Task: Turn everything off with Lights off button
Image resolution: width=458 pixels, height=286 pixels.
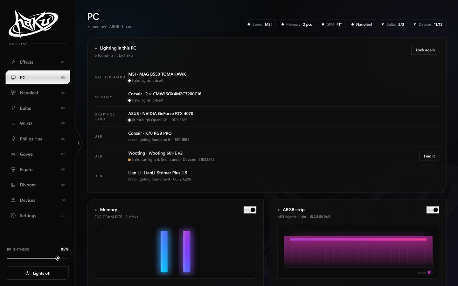Action: pos(38,273)
